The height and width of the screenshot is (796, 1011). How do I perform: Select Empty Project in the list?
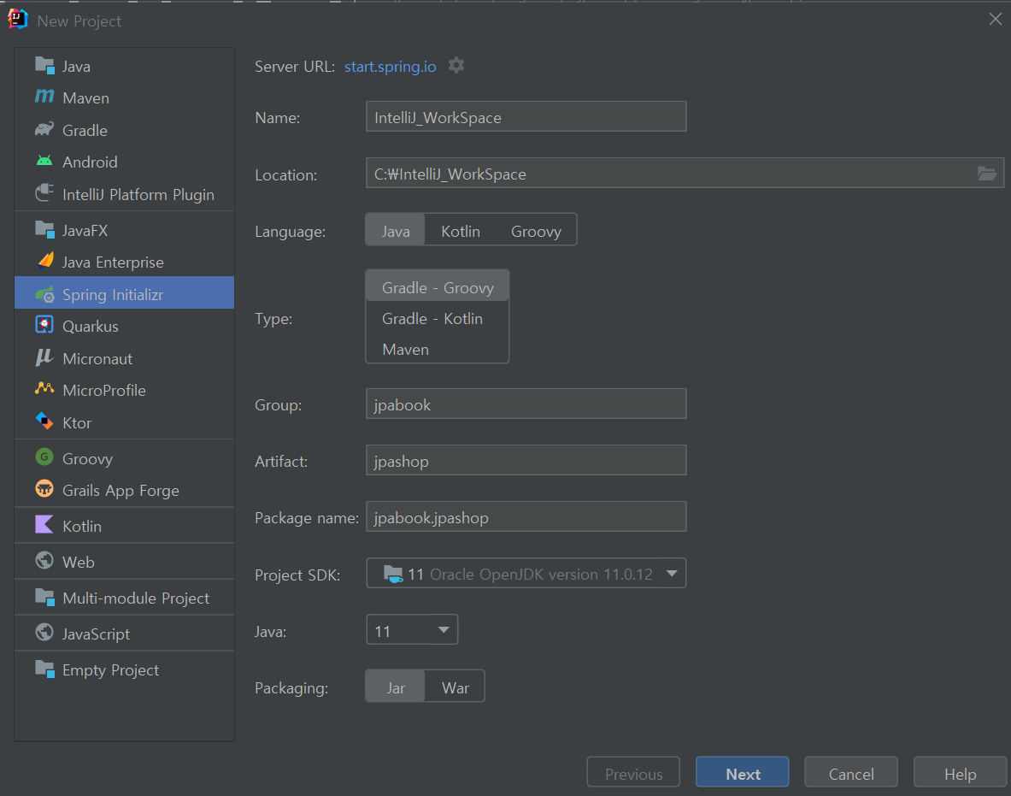click(x=125, y=670)
